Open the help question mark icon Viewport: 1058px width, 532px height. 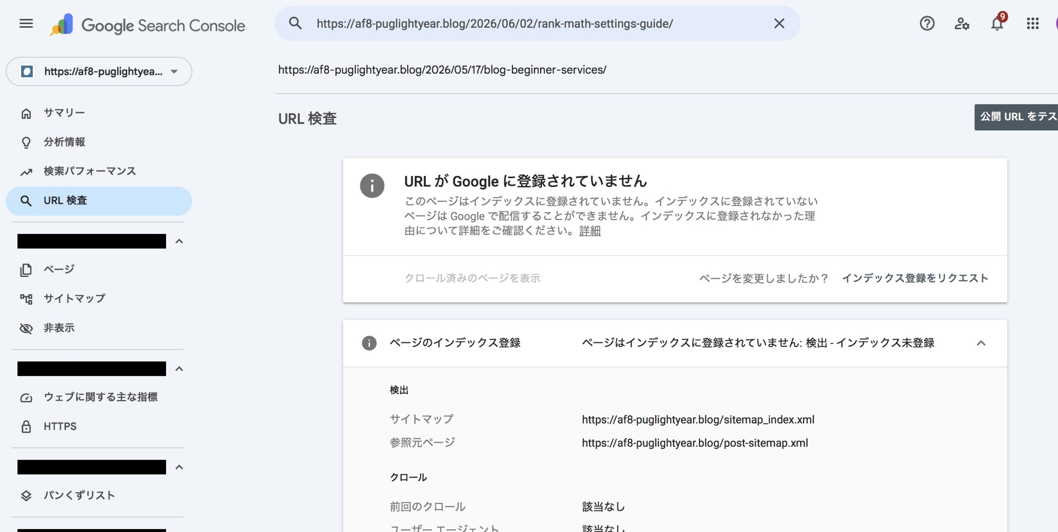[927, 24]
